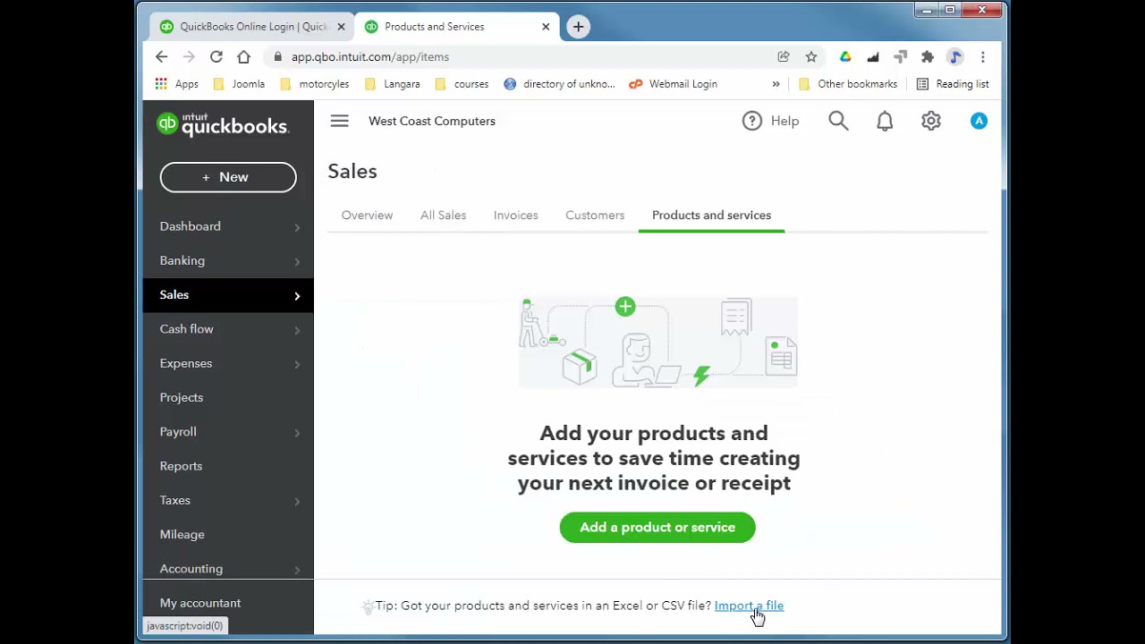Click the Help label
Screen dimensions: 1145x644
tap(785, 121)
